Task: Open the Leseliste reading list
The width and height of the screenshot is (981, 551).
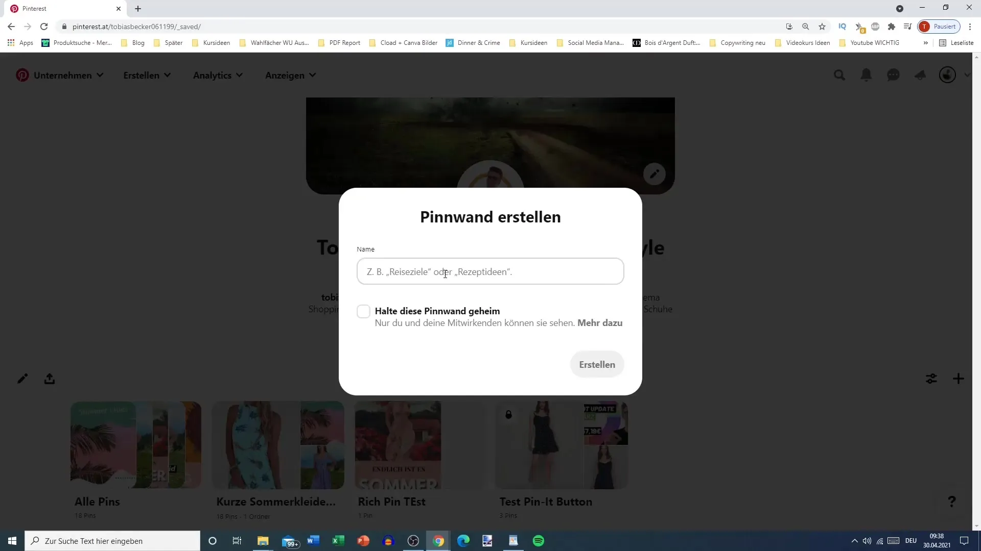Action: 956,43
